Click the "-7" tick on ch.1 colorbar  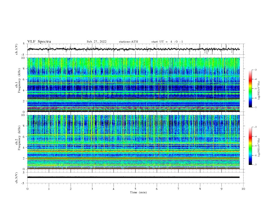tap(255, 108)
